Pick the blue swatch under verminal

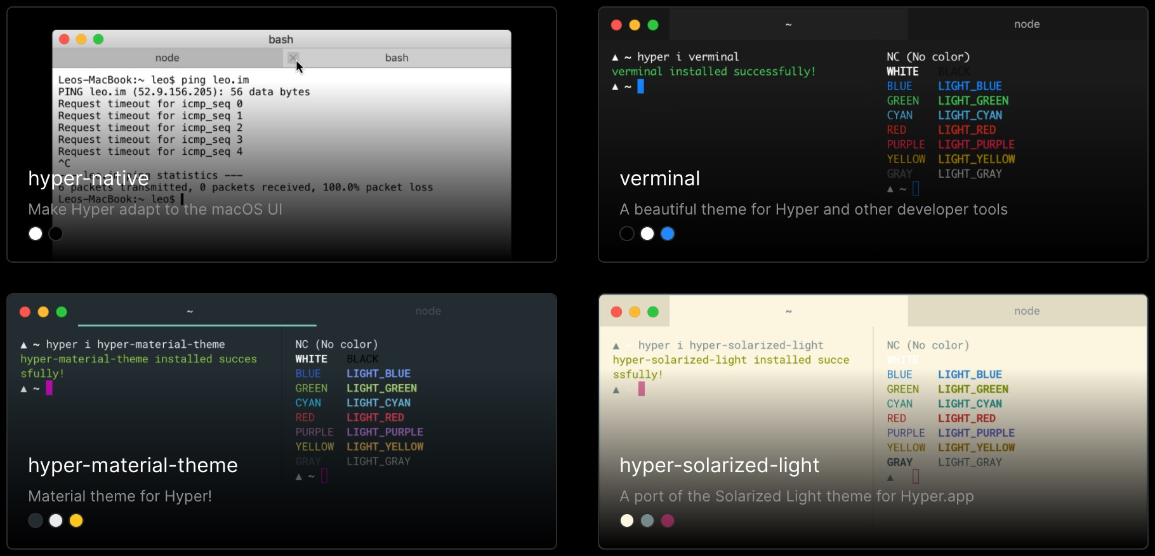[x=668, y=234]
